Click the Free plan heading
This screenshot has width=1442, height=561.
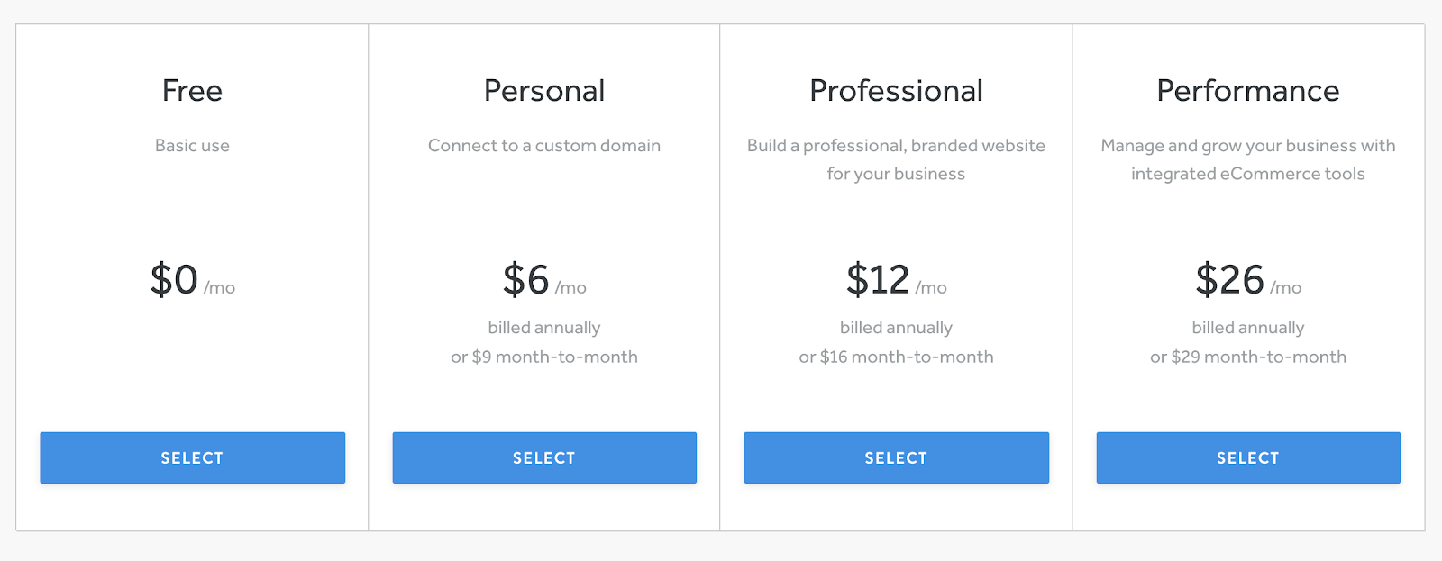point(192,91)
